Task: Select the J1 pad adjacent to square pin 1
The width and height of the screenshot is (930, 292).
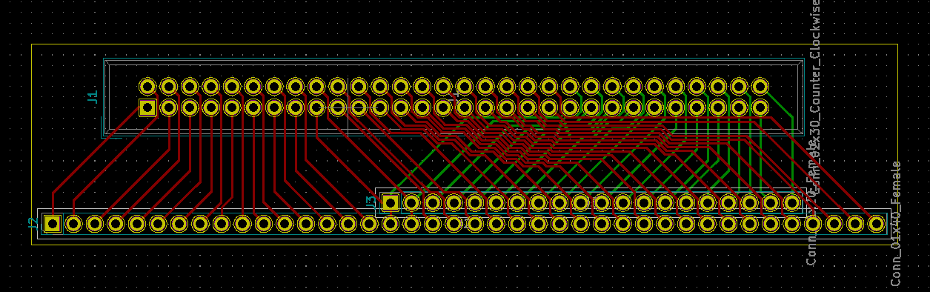Action: tap(169, 107)
